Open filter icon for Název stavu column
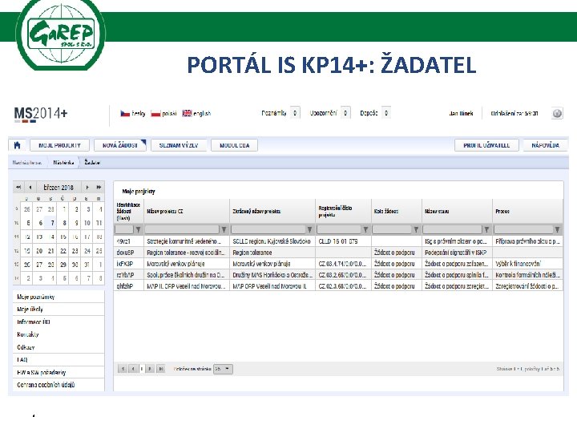 click(x=487, y=229)
